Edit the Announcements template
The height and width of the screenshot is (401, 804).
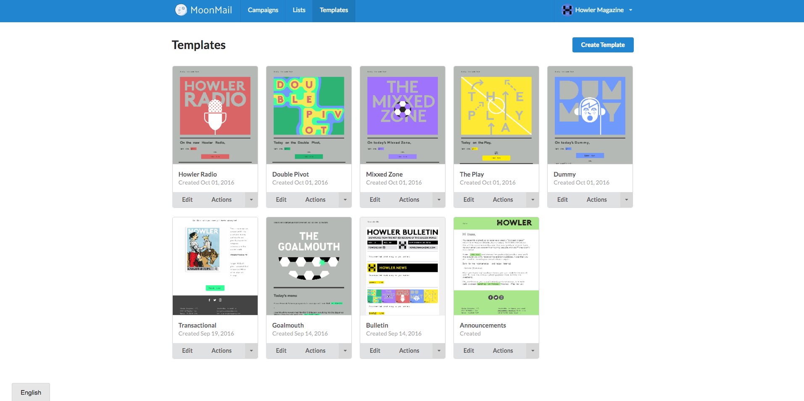tap(469, 351)
